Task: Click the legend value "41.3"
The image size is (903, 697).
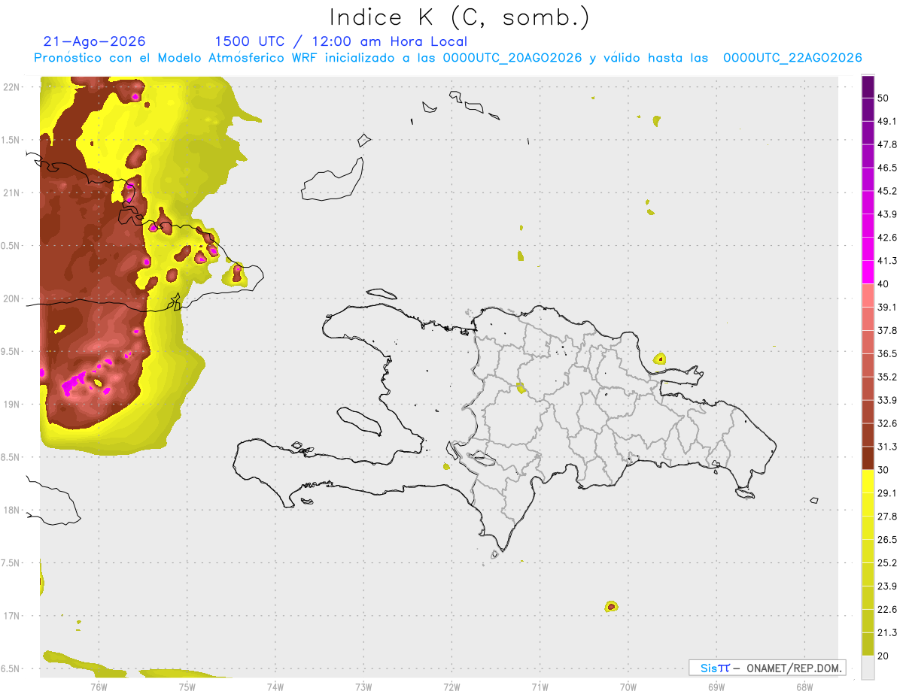Action: [x=887, y=261]
